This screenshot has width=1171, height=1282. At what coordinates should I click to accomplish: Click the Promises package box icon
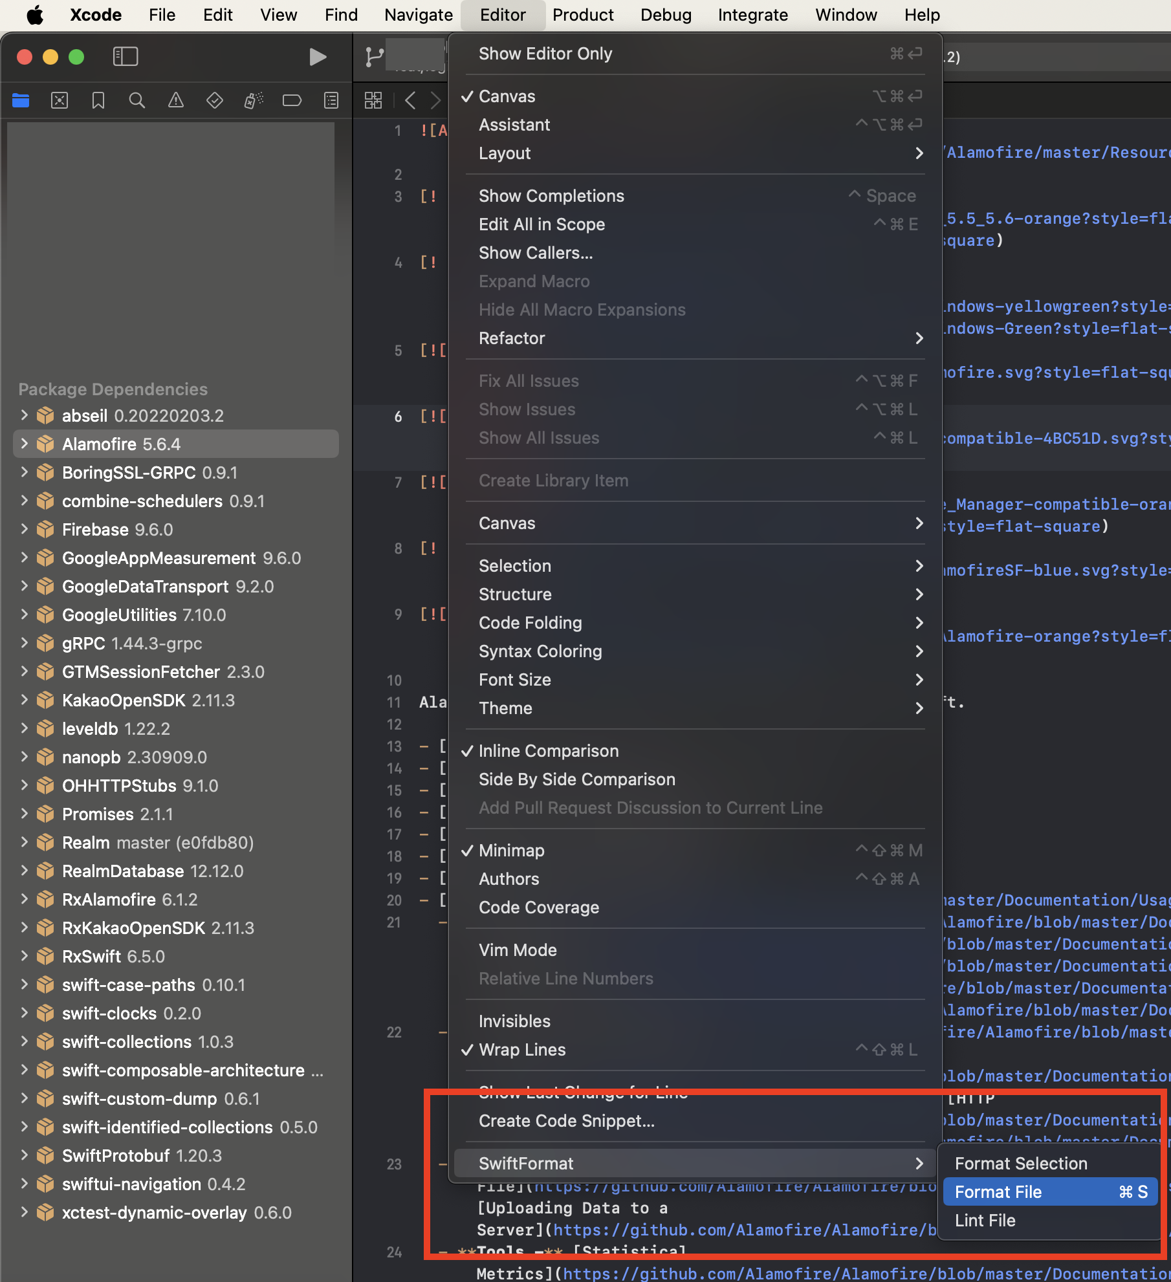tap(45, 814)
